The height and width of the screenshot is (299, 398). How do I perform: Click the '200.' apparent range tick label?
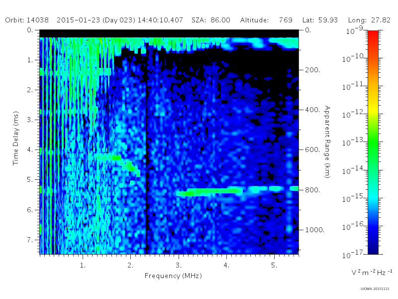pos(312,70)
